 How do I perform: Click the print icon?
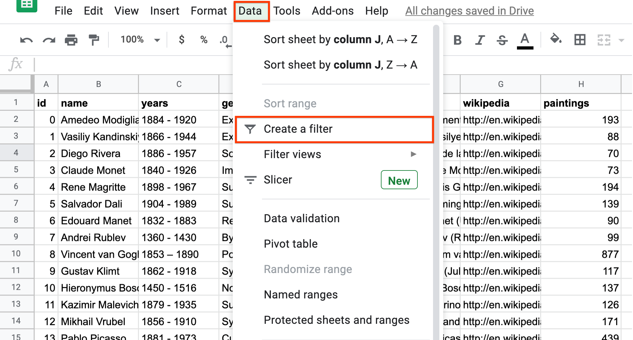click(x=71, y=40)
